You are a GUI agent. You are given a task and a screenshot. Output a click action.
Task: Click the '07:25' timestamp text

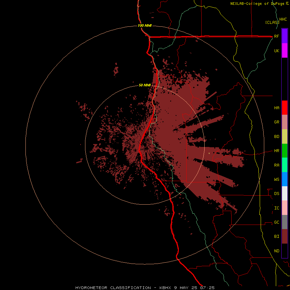tap(207, 288)
